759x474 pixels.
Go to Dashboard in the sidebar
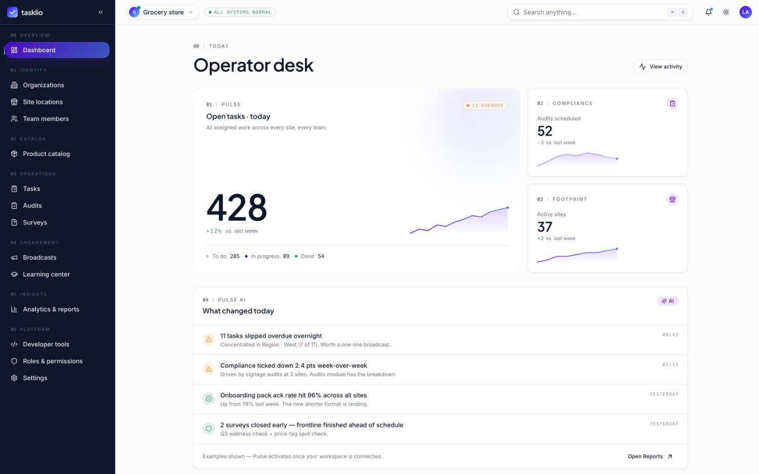point(57,50)
